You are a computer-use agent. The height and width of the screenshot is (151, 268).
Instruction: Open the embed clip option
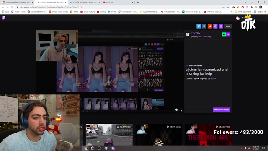click(215, 26)
